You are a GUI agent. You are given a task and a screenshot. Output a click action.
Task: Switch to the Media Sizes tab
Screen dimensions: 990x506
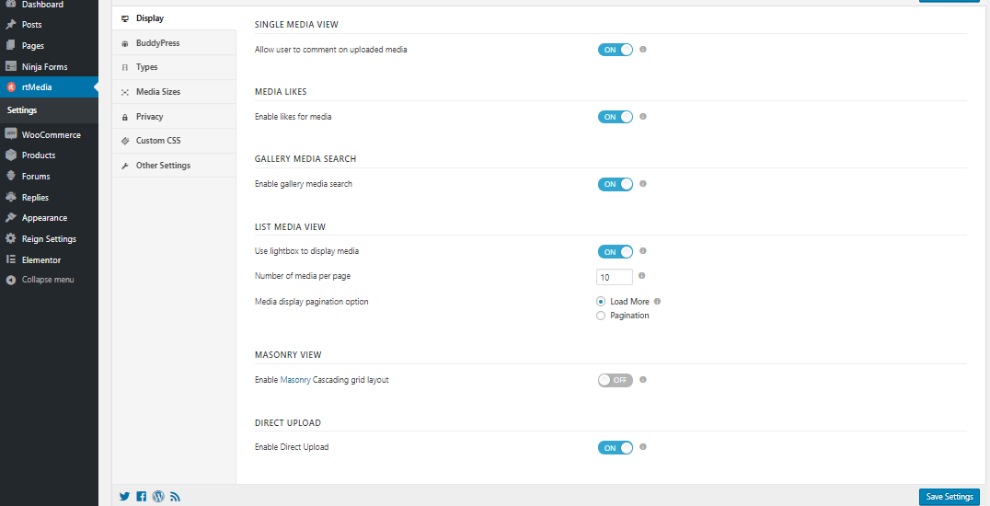click(x=174, y=92)
